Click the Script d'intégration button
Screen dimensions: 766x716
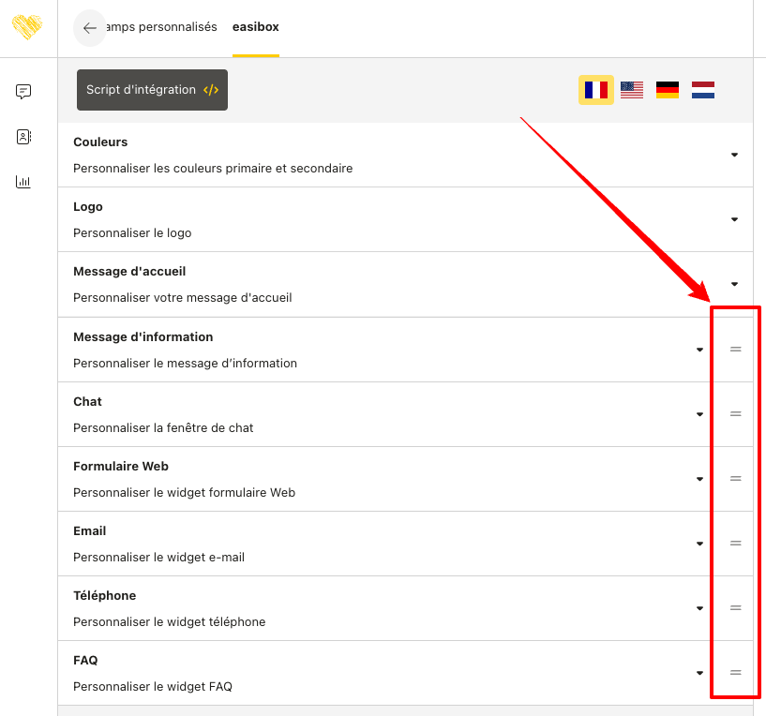[x=152, y=90]
